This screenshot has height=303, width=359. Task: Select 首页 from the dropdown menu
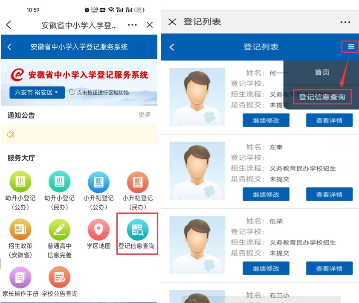click(x=322, y=72)
